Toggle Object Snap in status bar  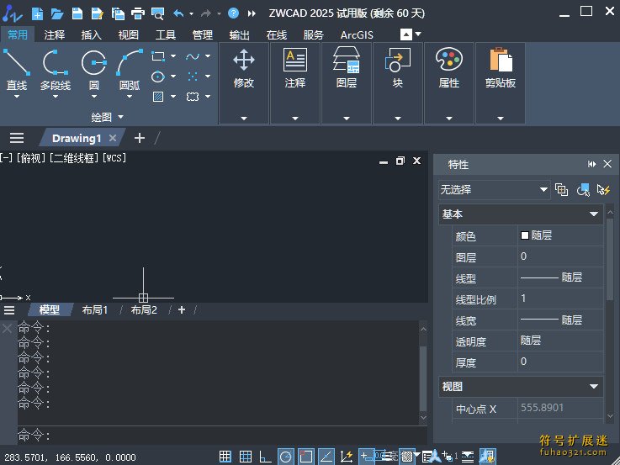click(305, 457)
